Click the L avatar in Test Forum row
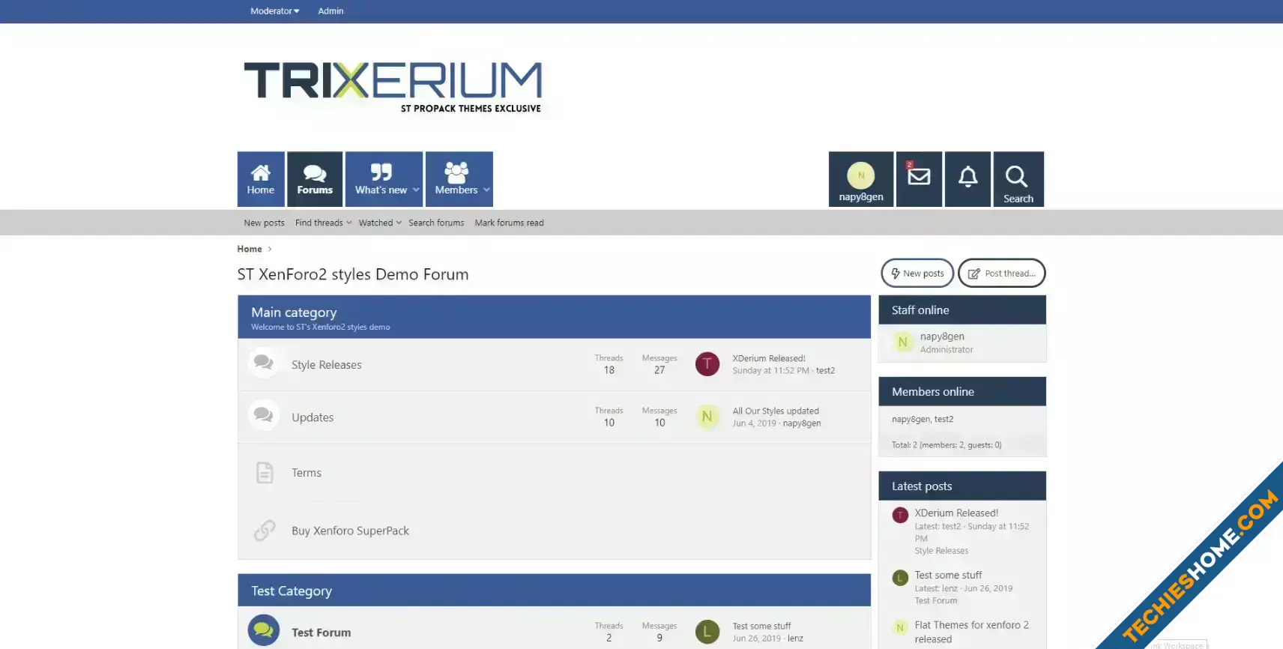Image resolution: width=1283 pixels, height=649 pixels. tap(707, 632)
